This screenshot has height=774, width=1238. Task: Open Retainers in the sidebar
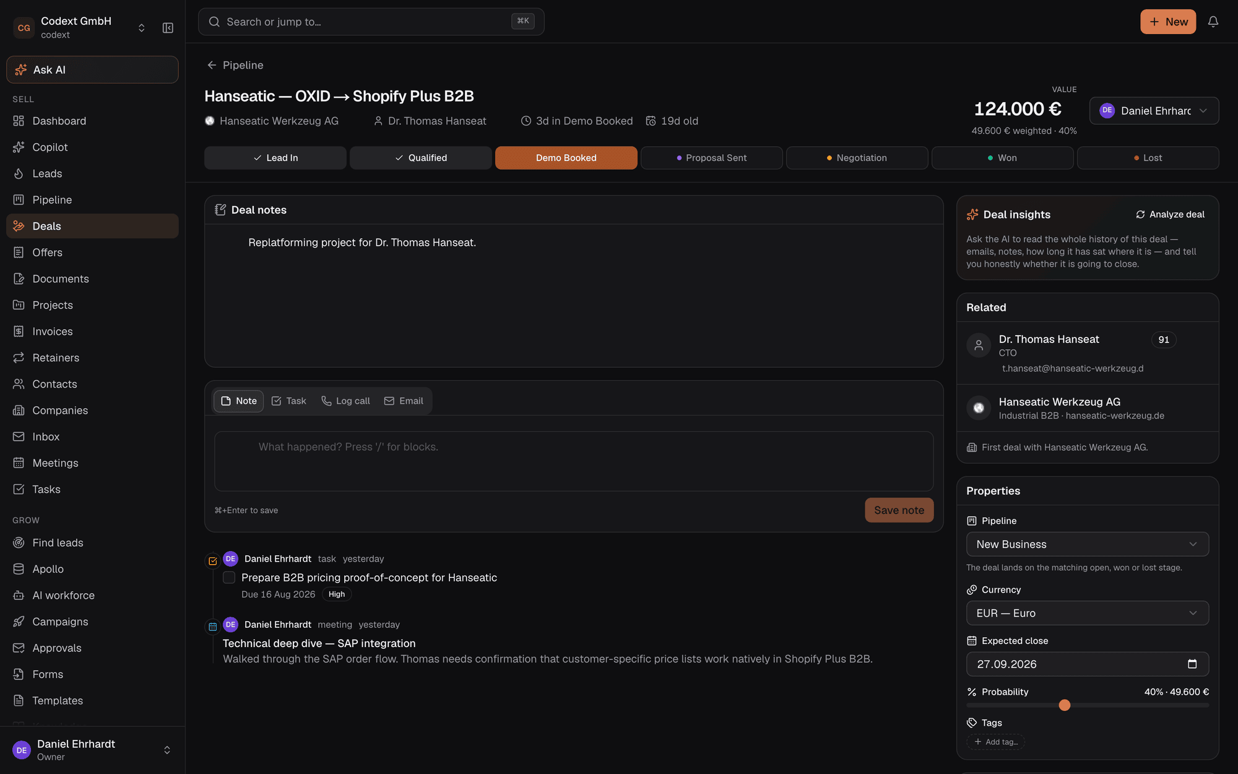[92, 358]
